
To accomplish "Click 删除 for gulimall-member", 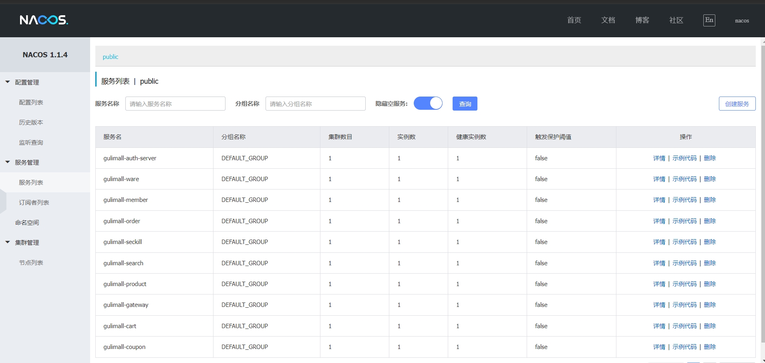I will pyautogui.click(x=710, y=200).
